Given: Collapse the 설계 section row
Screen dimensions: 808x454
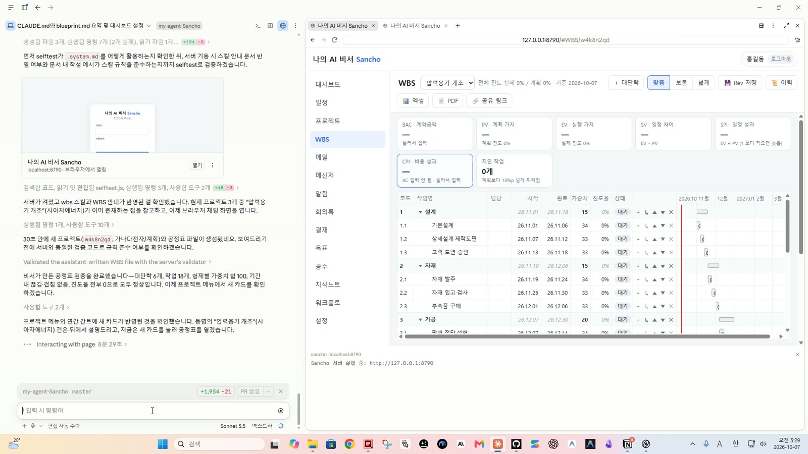Looking at the screenshot, I should tap(420, 212).
